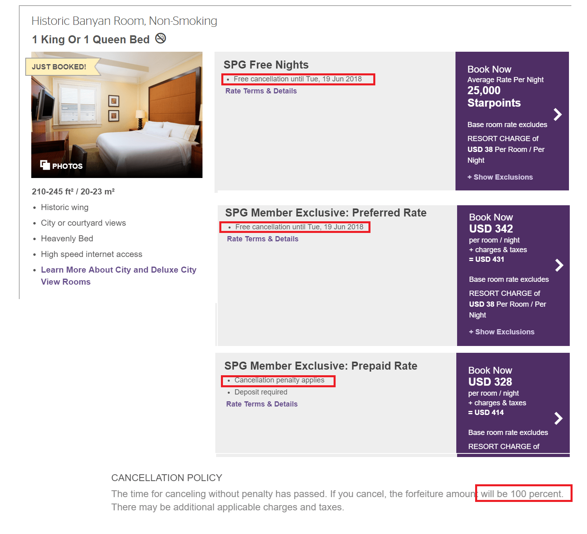Click the Deposit required text

point(261,392)
